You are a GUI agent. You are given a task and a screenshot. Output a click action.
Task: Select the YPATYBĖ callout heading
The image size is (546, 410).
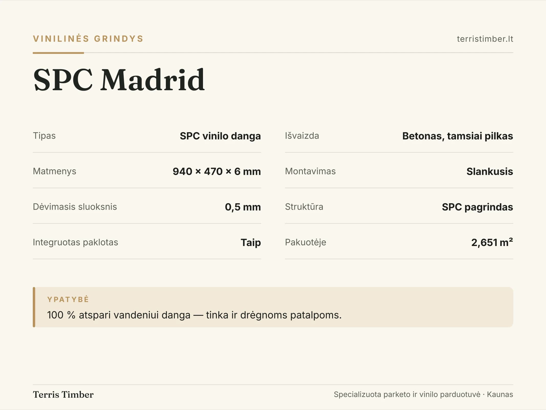click(x=68, y=299)
